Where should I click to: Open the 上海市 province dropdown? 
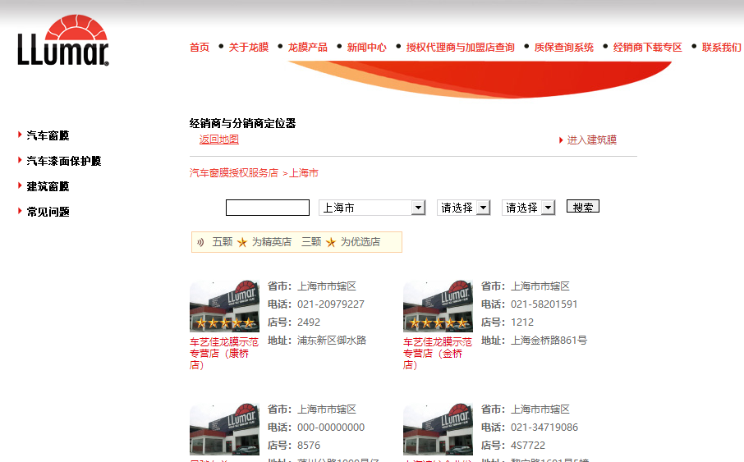point(372,208)
